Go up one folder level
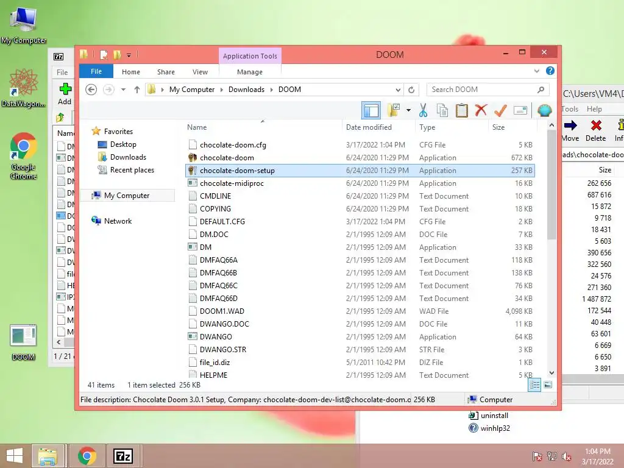This screenshot has height=468, width=624. (137, 90)
